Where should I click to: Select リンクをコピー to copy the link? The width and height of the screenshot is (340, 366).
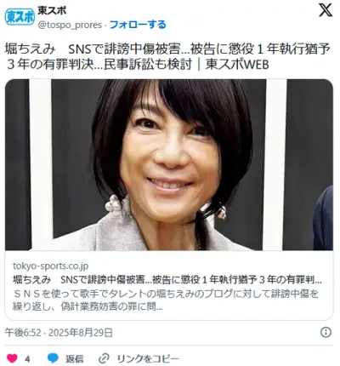coord(148,359)
